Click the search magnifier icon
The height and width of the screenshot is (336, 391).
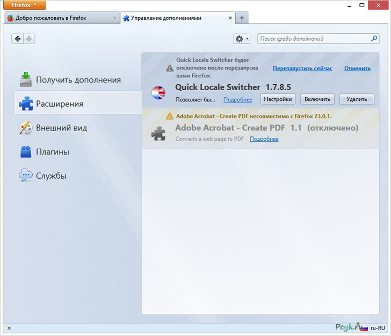tap(374, 39)
